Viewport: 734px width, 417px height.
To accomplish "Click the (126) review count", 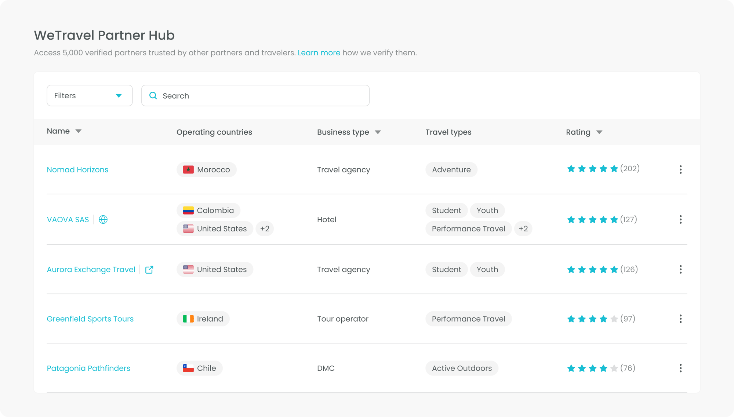I will click(629, 270).
